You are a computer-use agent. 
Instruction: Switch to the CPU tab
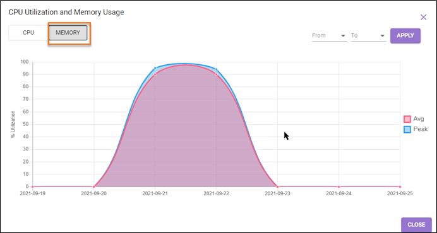pyautogui.click(x=28, y=33)
